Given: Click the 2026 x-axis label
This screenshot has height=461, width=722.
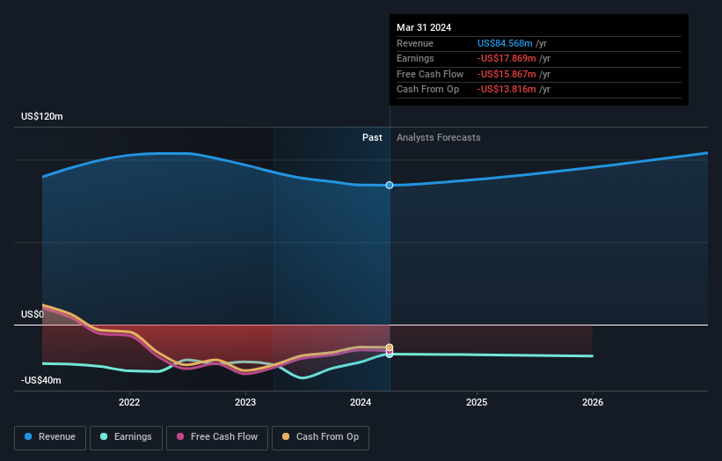Looking at the screenshot, I should [593, 403].
